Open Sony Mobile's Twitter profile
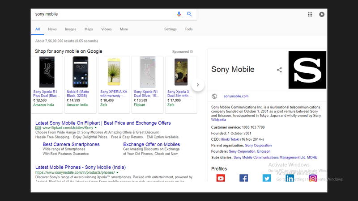The height and width of the screenshot is (201, 358). [267, 178]
